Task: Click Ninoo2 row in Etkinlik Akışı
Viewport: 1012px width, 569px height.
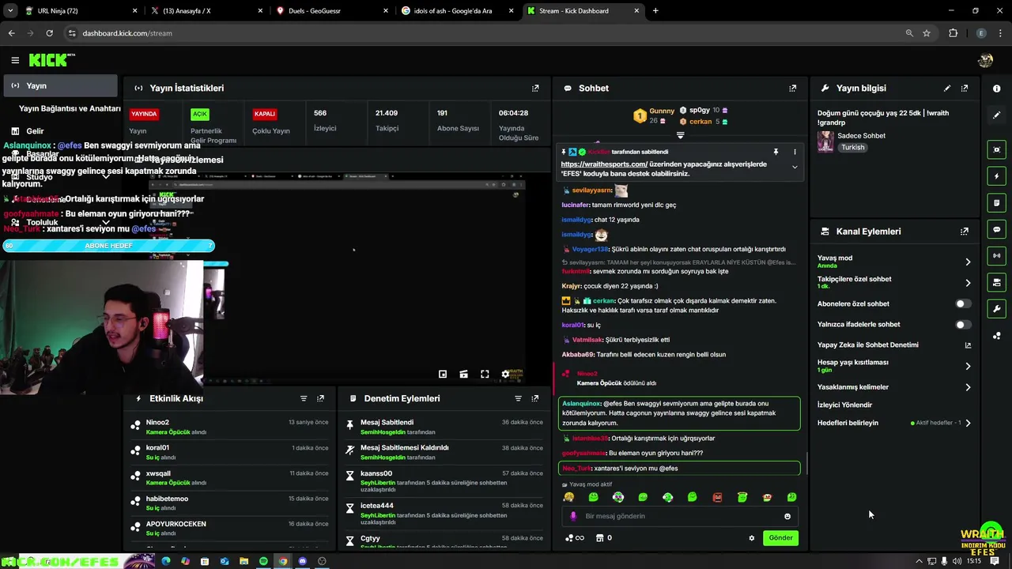Action: click(229, 427)
